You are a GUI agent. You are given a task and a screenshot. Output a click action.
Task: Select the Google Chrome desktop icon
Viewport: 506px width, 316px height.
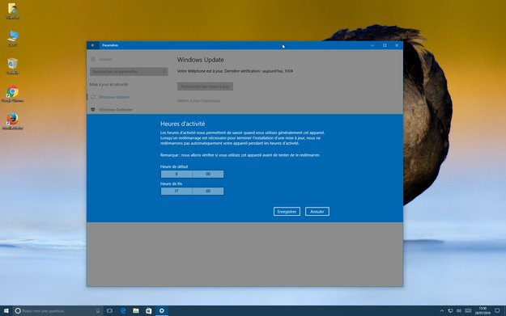tap(13, 94)
